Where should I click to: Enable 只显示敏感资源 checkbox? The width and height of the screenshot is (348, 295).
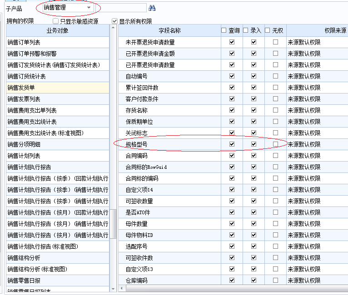pos(56,21)
